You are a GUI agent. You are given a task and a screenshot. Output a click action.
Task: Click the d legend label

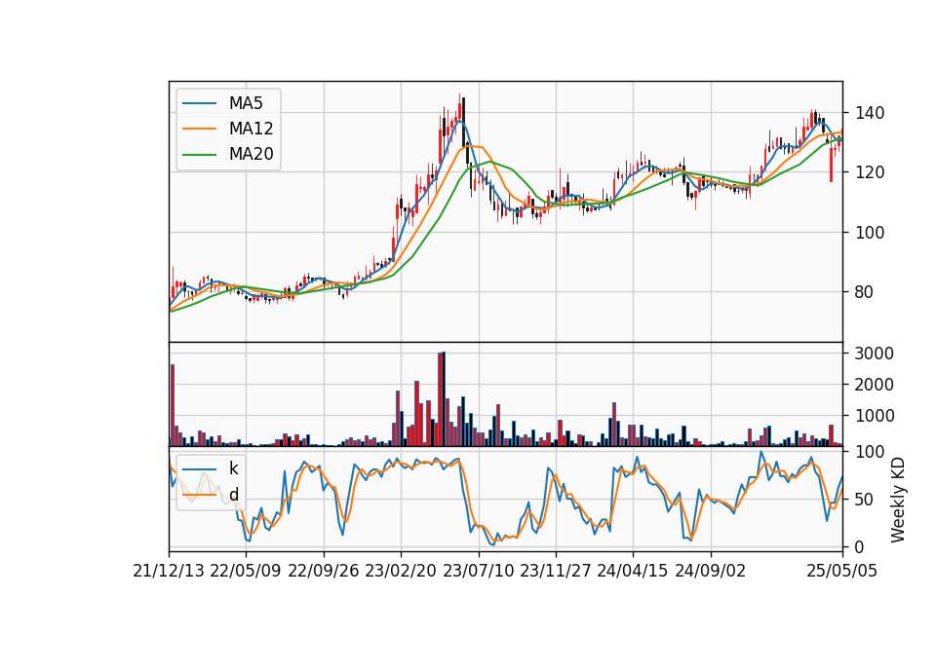[x=234, y=495]
